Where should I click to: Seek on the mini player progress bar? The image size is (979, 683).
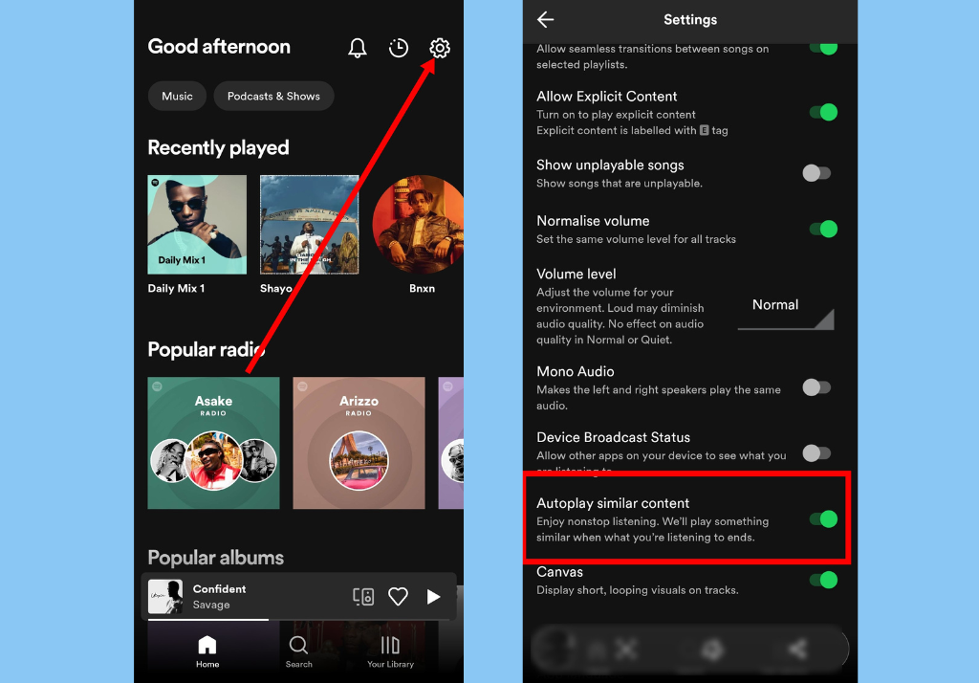point(298,619)
